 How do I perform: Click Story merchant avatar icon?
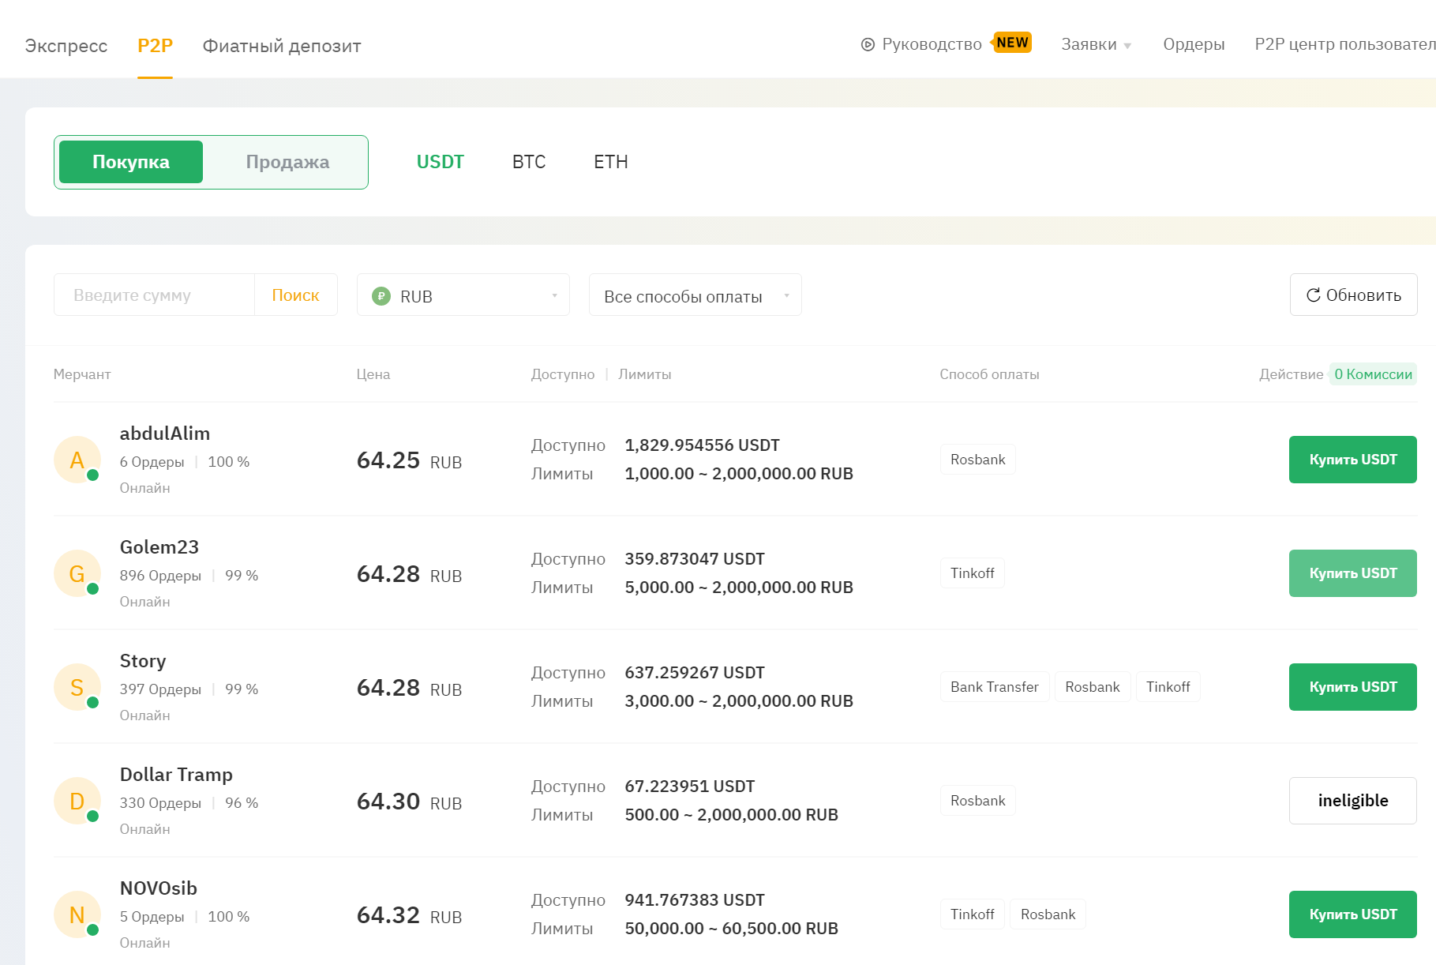(x=77, y=687)
